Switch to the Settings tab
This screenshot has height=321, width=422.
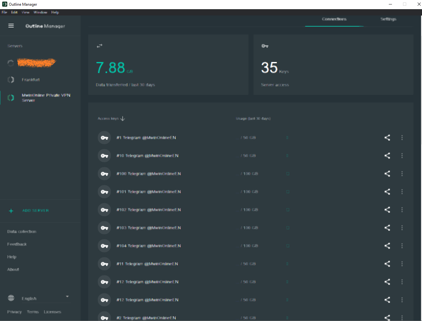[388, 19]
